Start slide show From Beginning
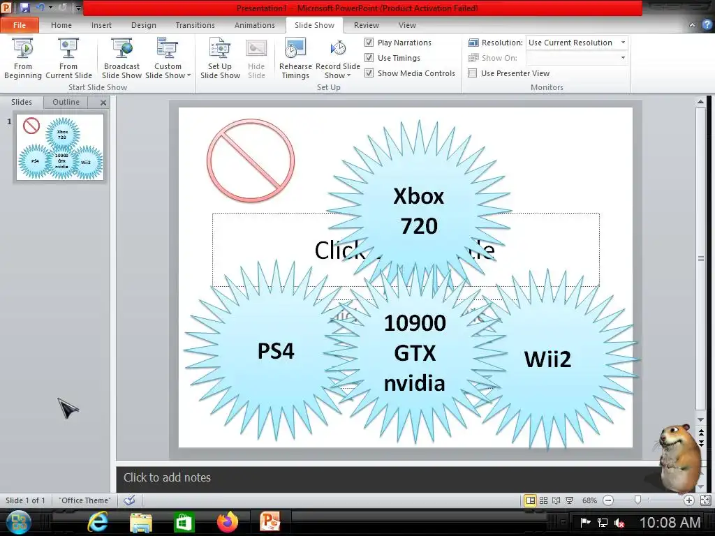The height and width of the screenshot is (536, 715). pyautogui.click(x=23, y=59)
